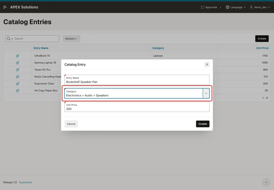Edit the UltraBook 14 row
The height and width of the screenshot is (190, 274).
[17, 56]
